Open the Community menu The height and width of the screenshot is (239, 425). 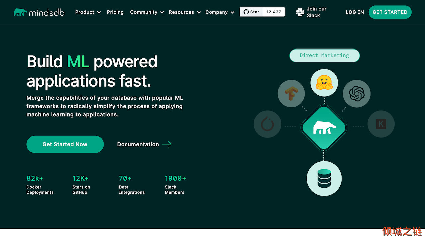tap(147, 12)
